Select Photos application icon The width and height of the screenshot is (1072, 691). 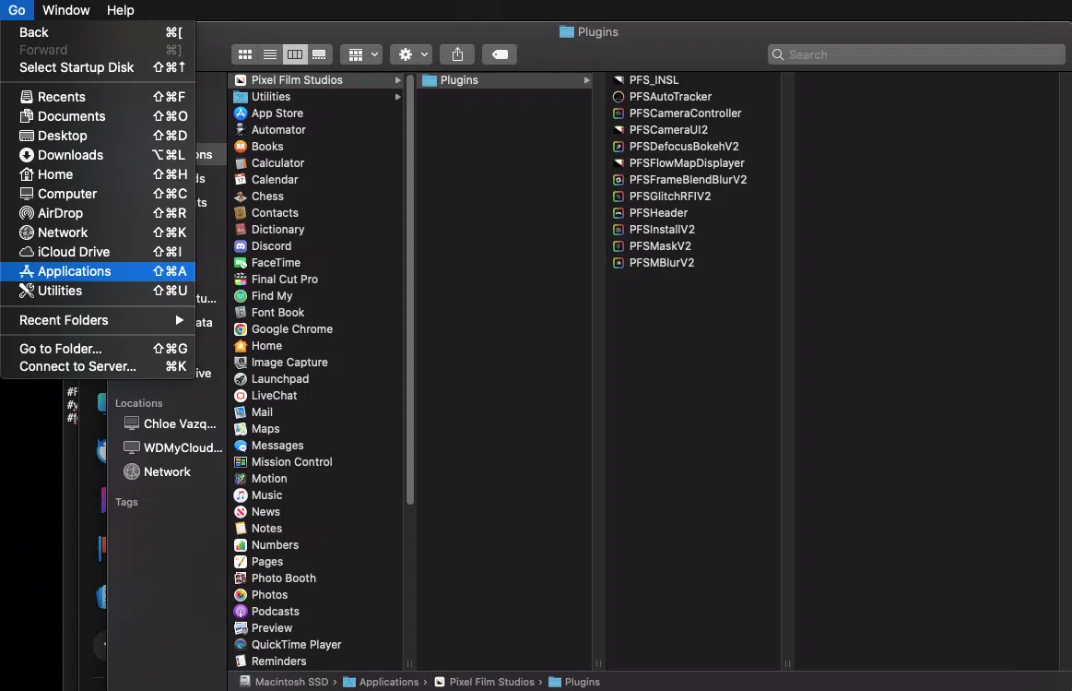(x=241, y=594)
